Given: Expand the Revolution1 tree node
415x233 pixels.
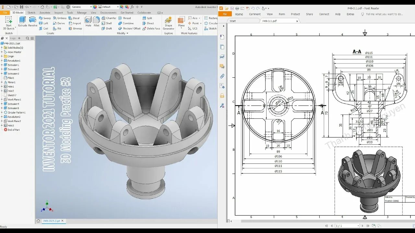Looking at the screenshot, I should (2, 61).
